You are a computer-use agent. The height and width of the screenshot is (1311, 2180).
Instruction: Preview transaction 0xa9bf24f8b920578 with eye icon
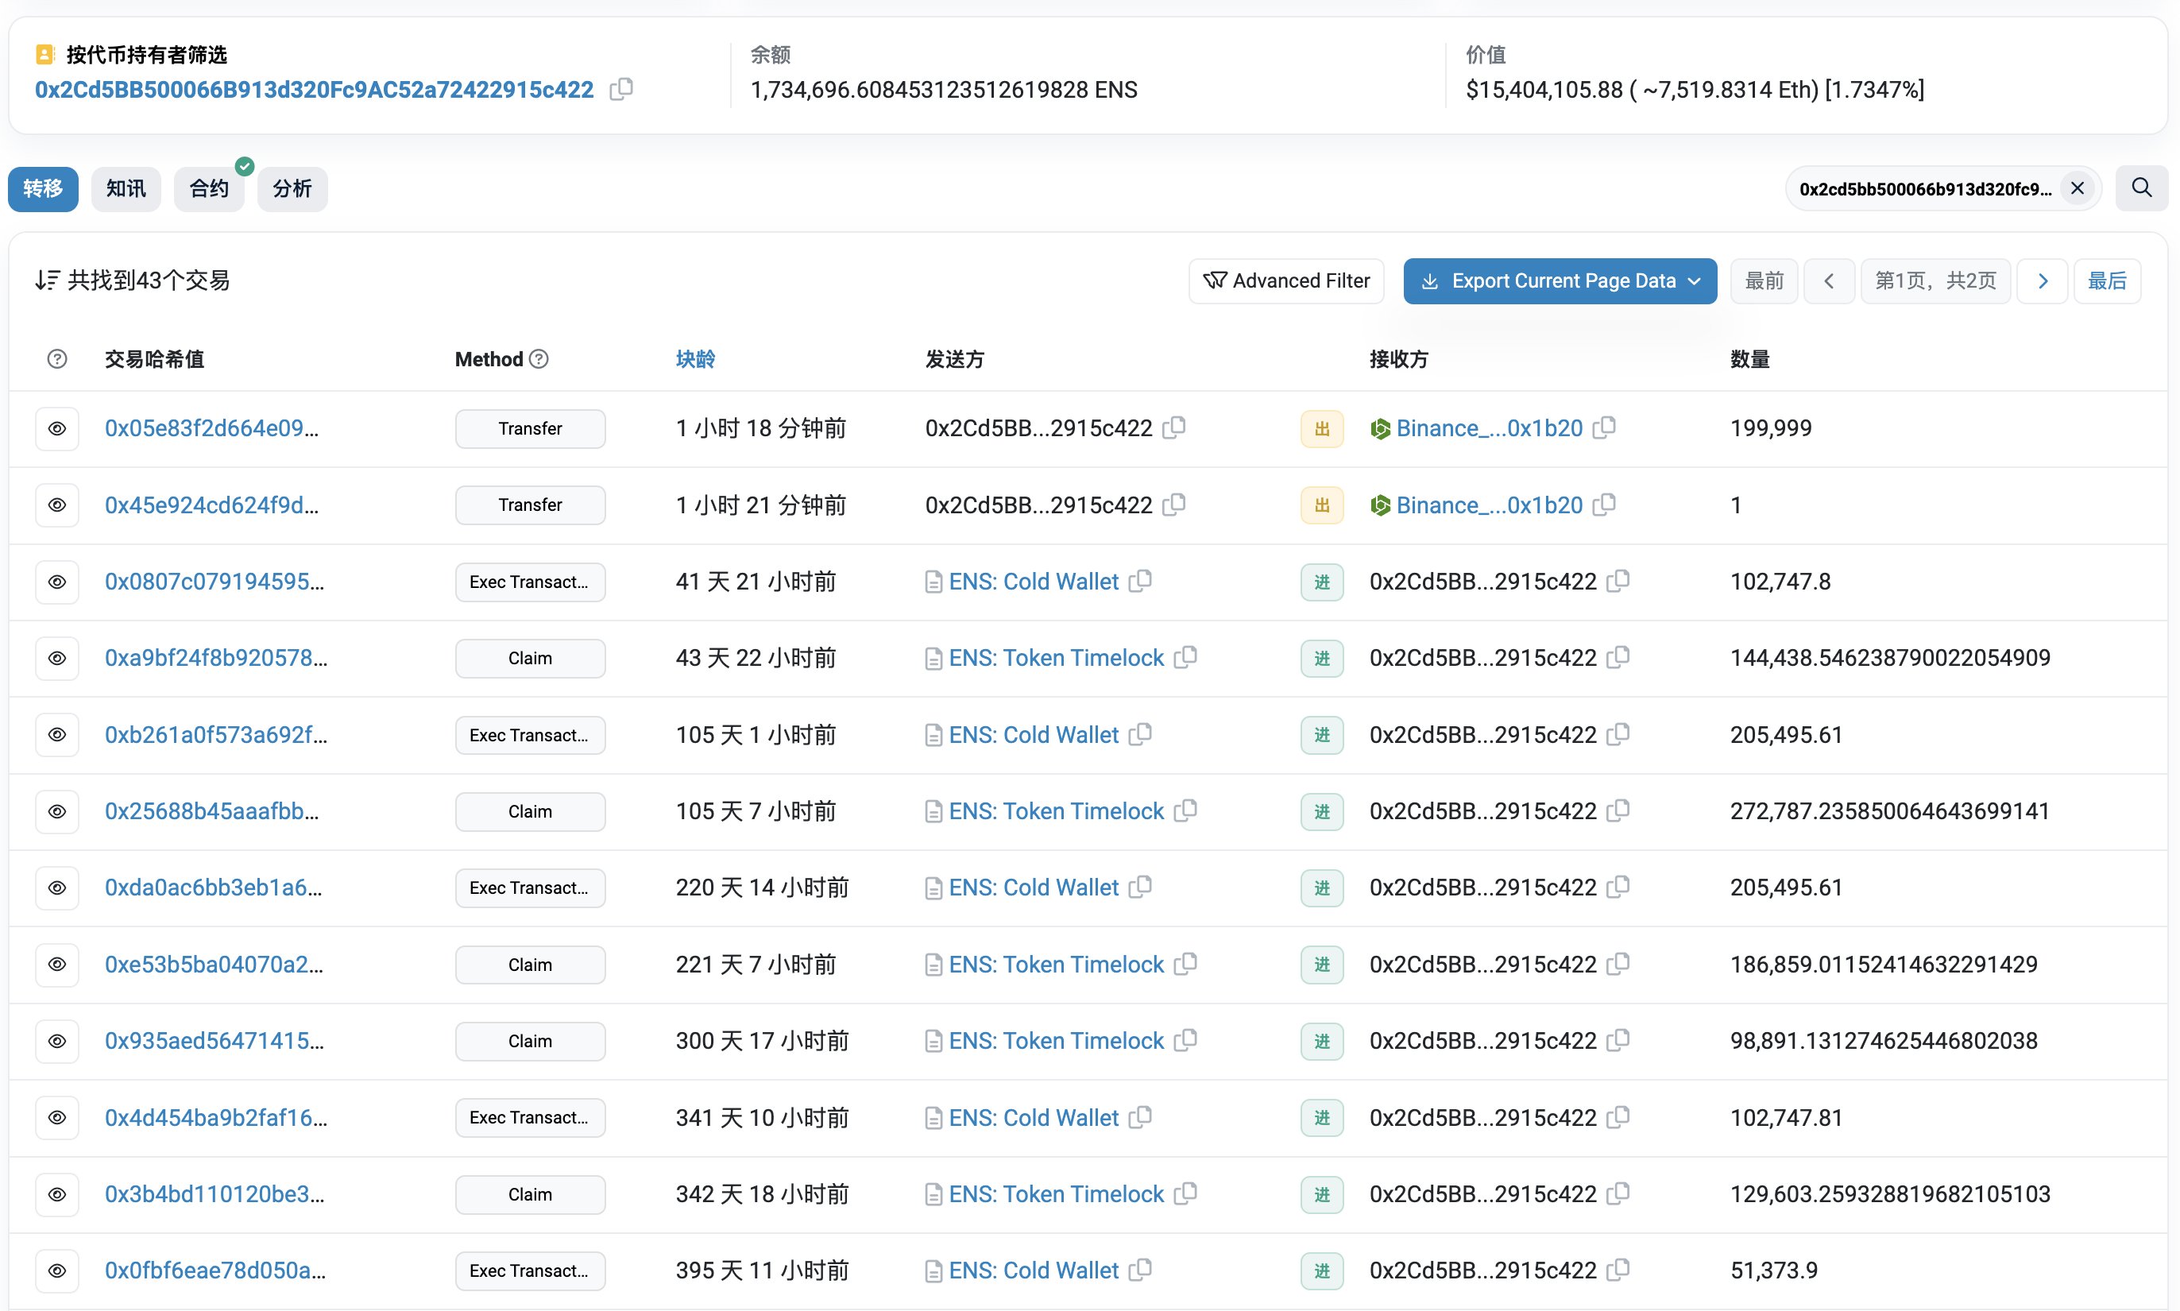coord(57,658)
